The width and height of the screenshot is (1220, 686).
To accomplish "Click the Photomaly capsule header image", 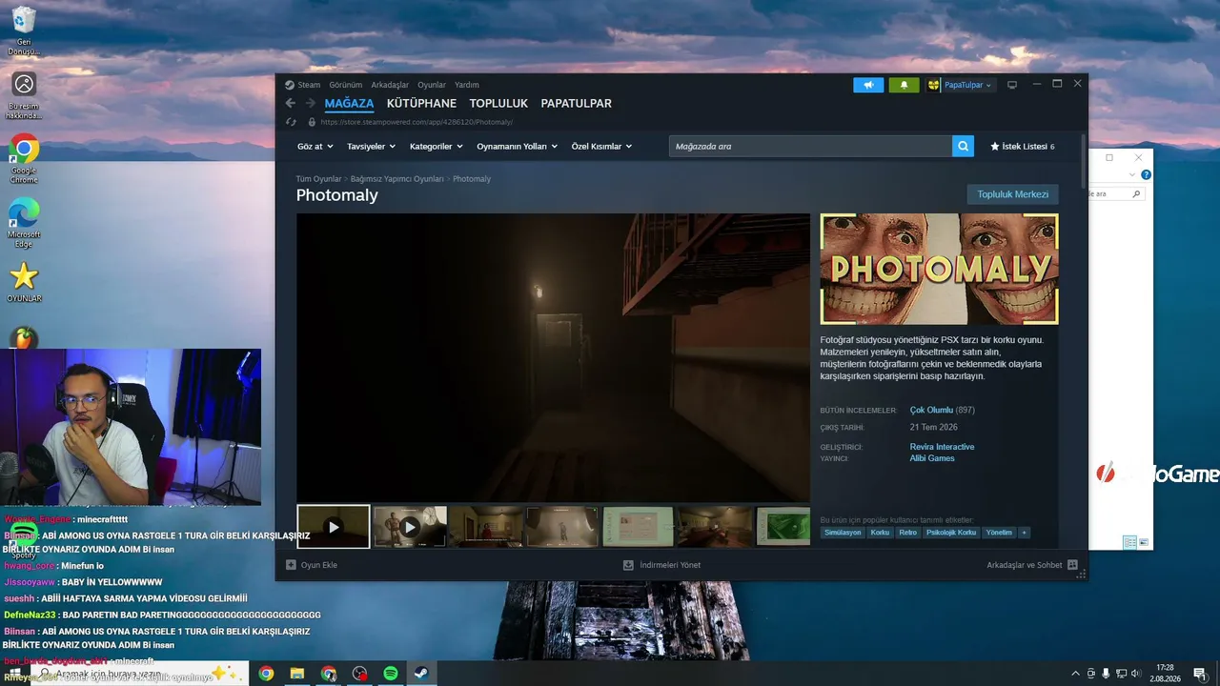I will pos(939,269).
